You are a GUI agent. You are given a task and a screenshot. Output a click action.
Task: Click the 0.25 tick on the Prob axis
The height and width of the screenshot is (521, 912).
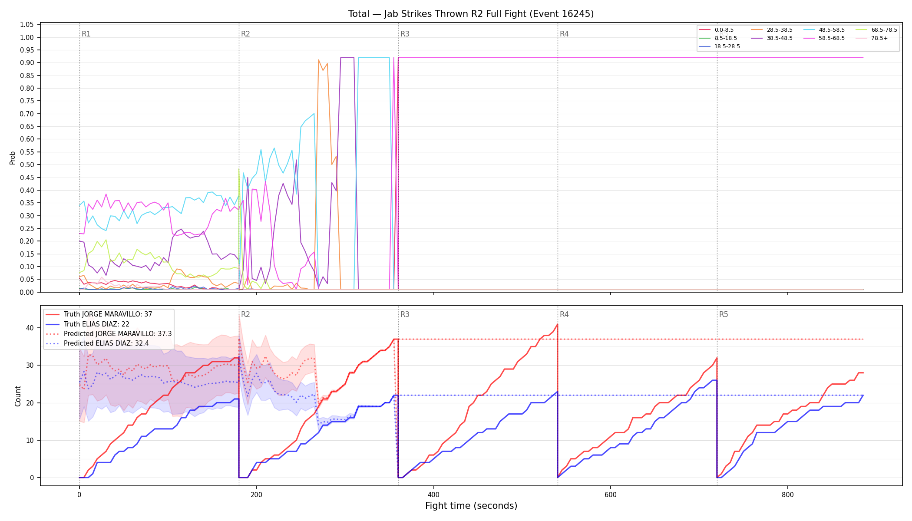pos(27,229)
